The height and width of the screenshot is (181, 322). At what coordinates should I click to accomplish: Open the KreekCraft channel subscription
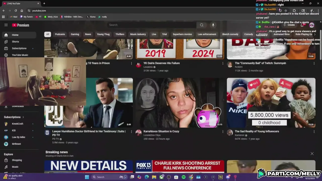[19, 124]
